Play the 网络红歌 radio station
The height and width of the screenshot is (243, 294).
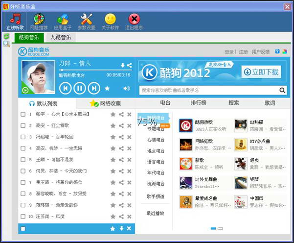(185, 145)
